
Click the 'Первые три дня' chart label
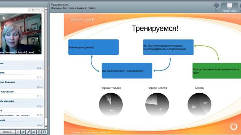pyautogui.click(x=111, y=88)
